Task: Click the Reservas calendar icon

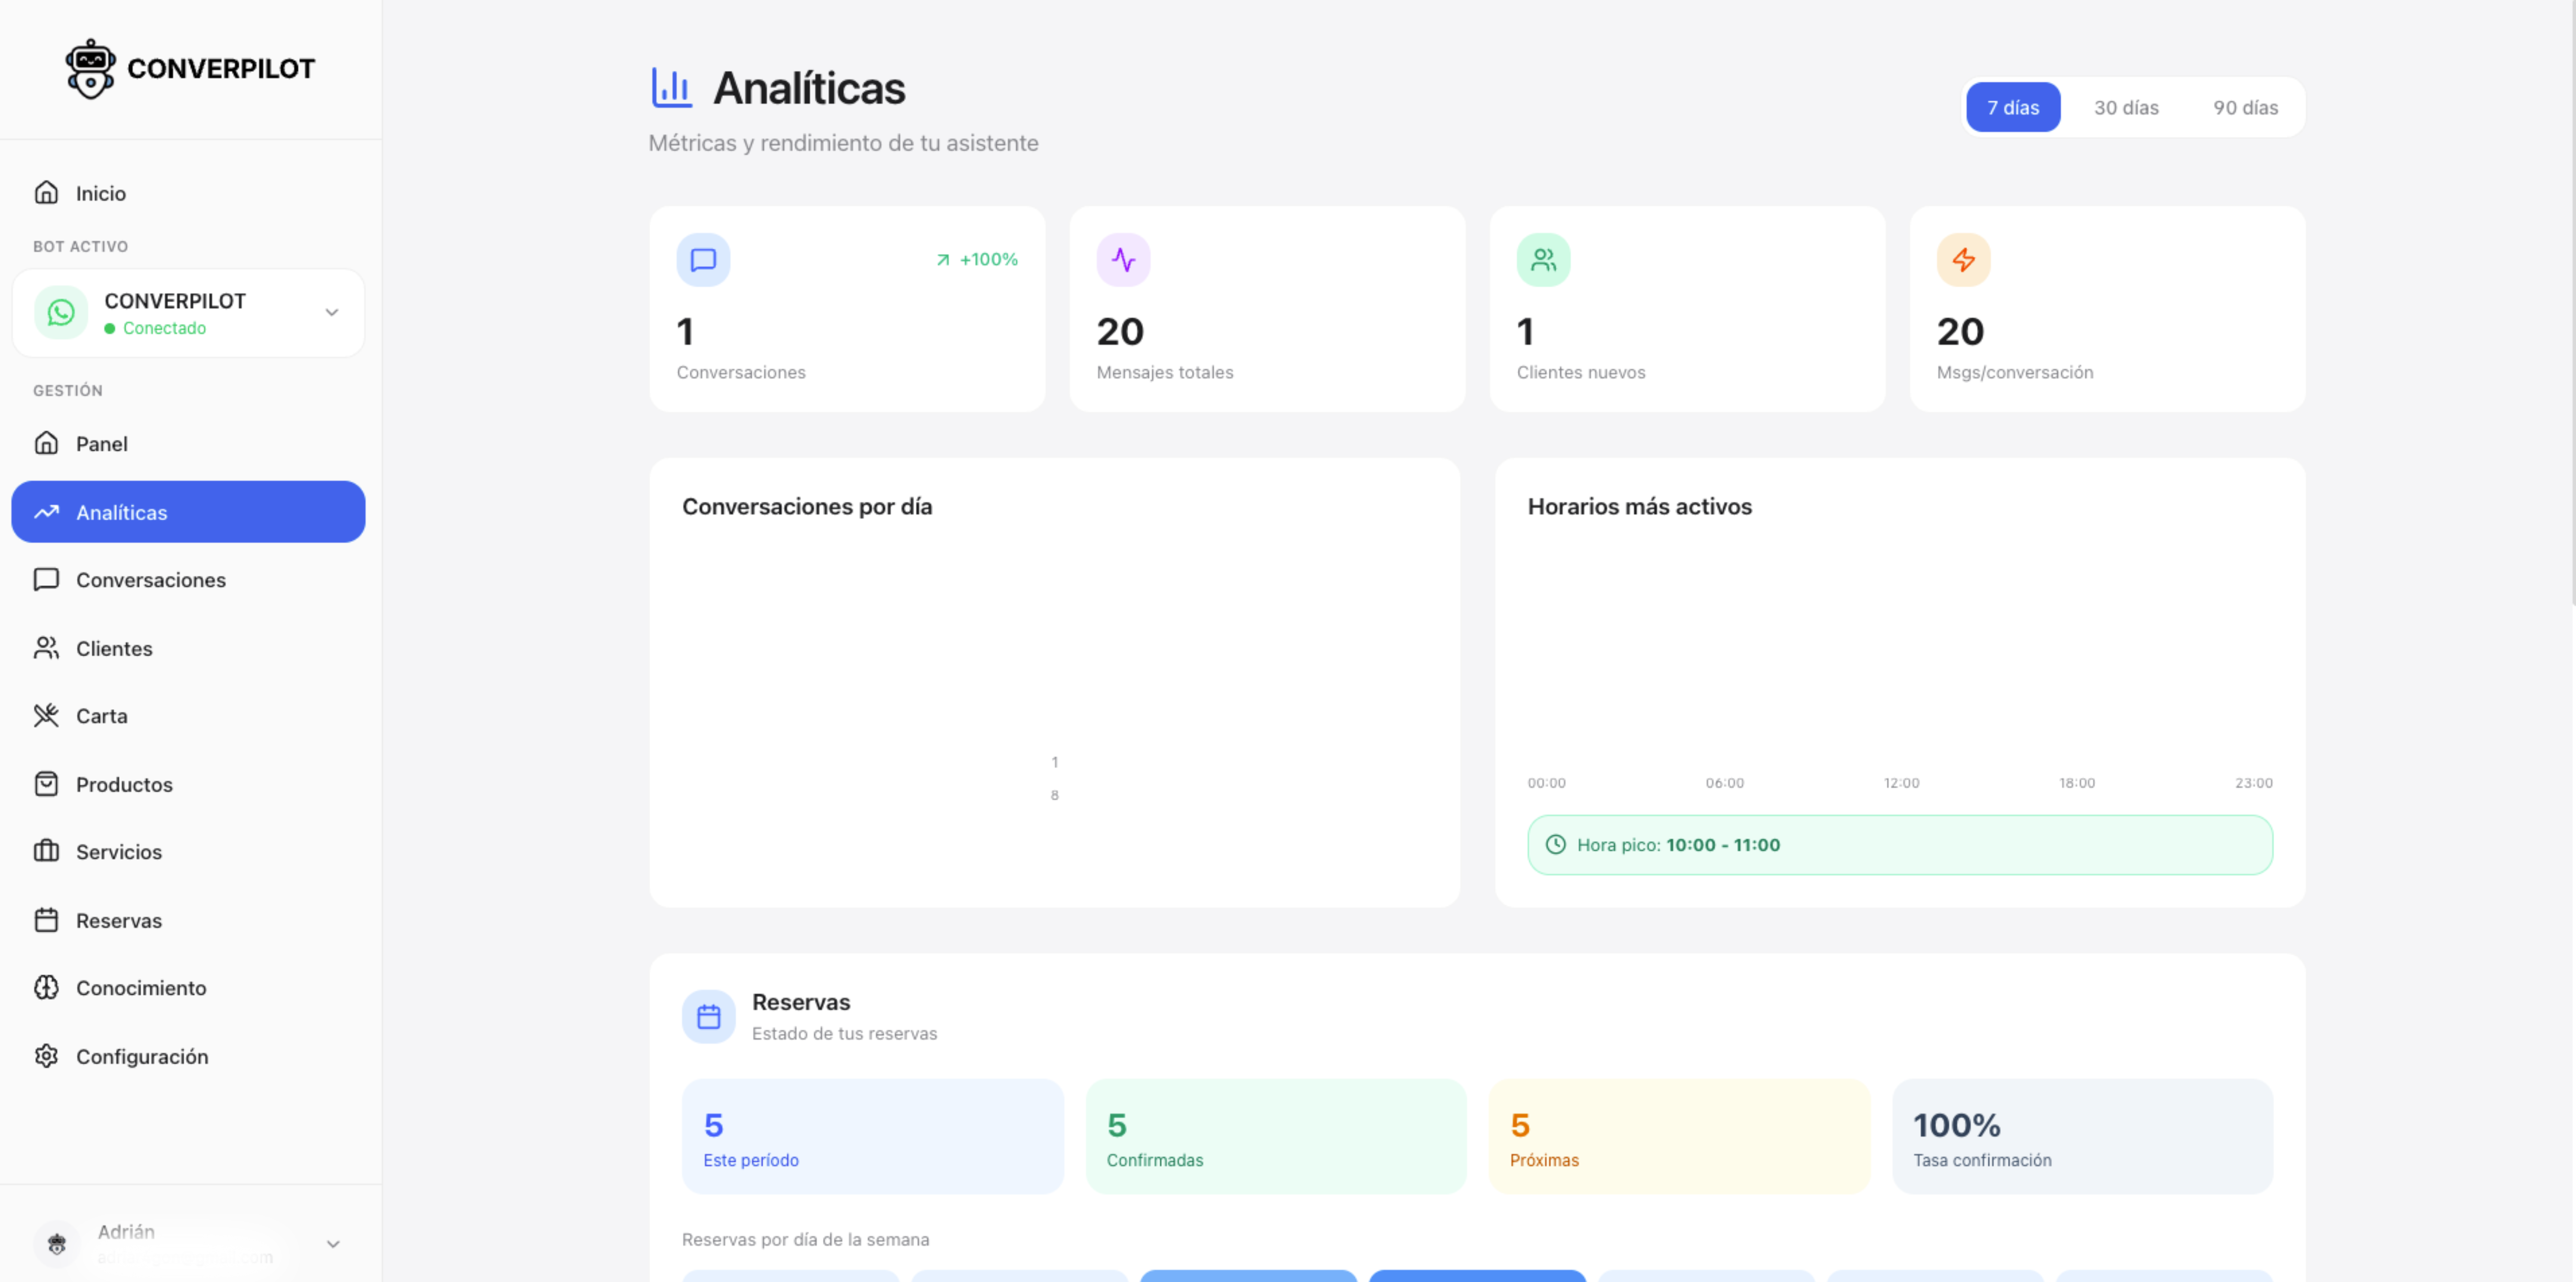Action: pos(47,920)
